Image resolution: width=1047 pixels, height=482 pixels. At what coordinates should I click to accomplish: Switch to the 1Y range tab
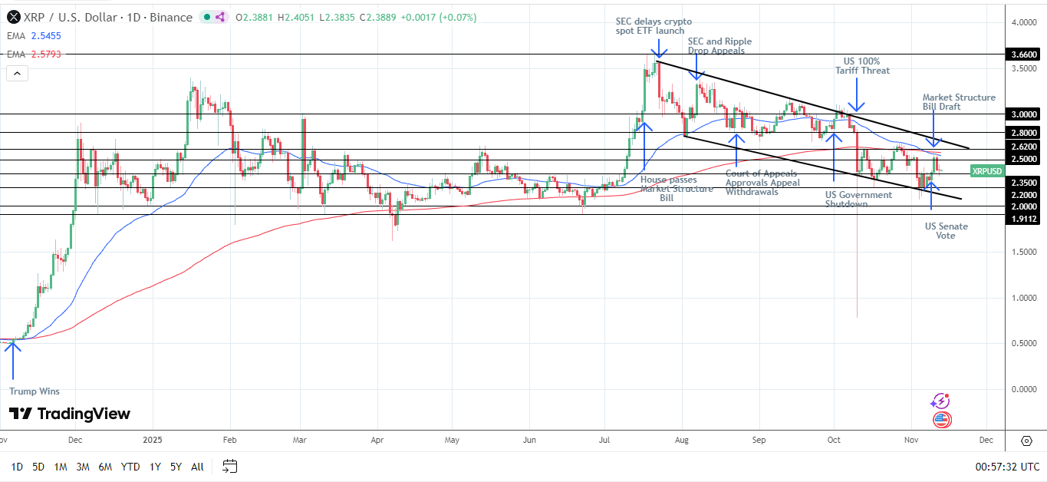[154, 467]
